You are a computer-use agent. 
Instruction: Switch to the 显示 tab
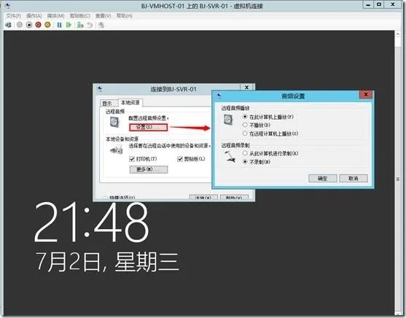click(107, 104)
